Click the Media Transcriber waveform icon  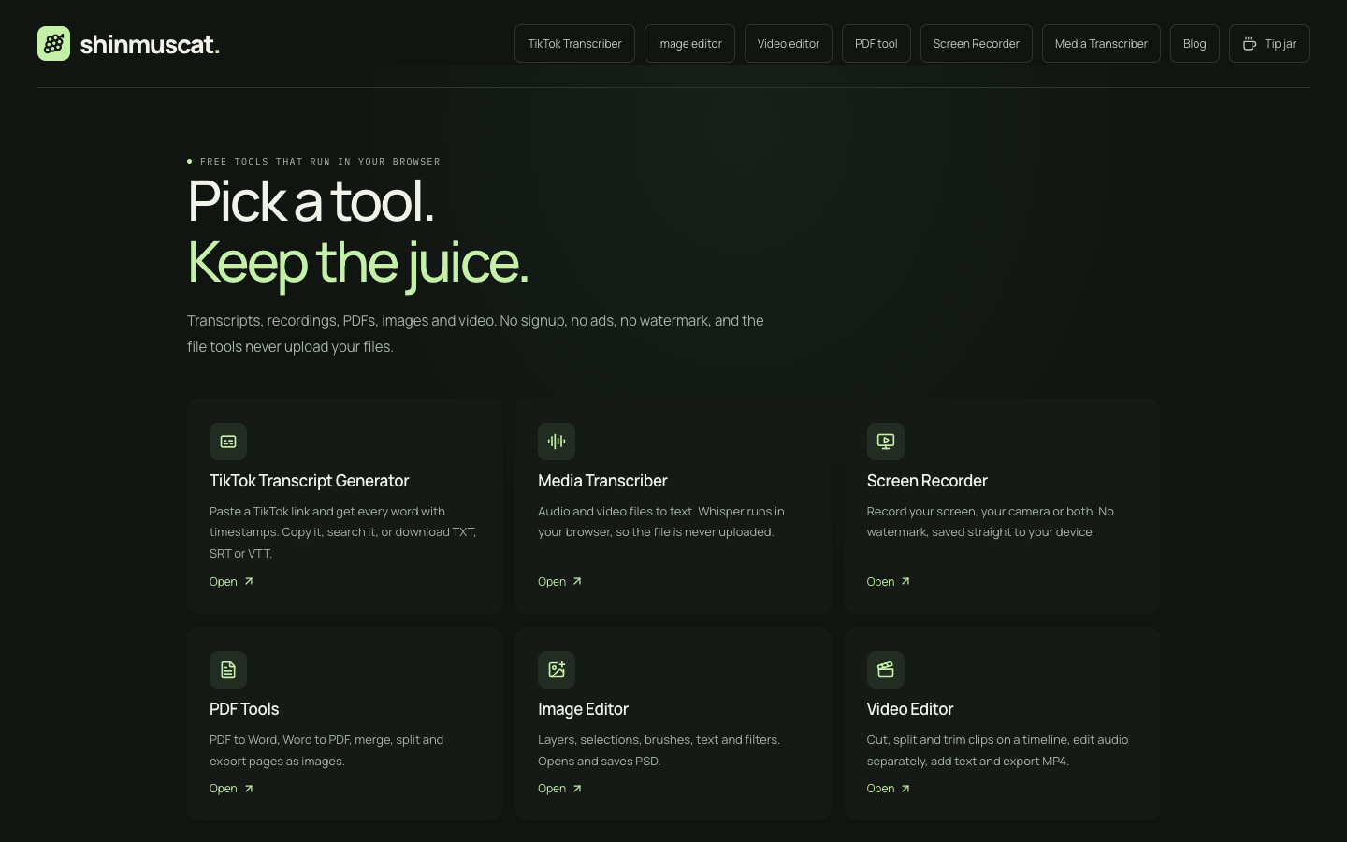click(x=557, y=442)
